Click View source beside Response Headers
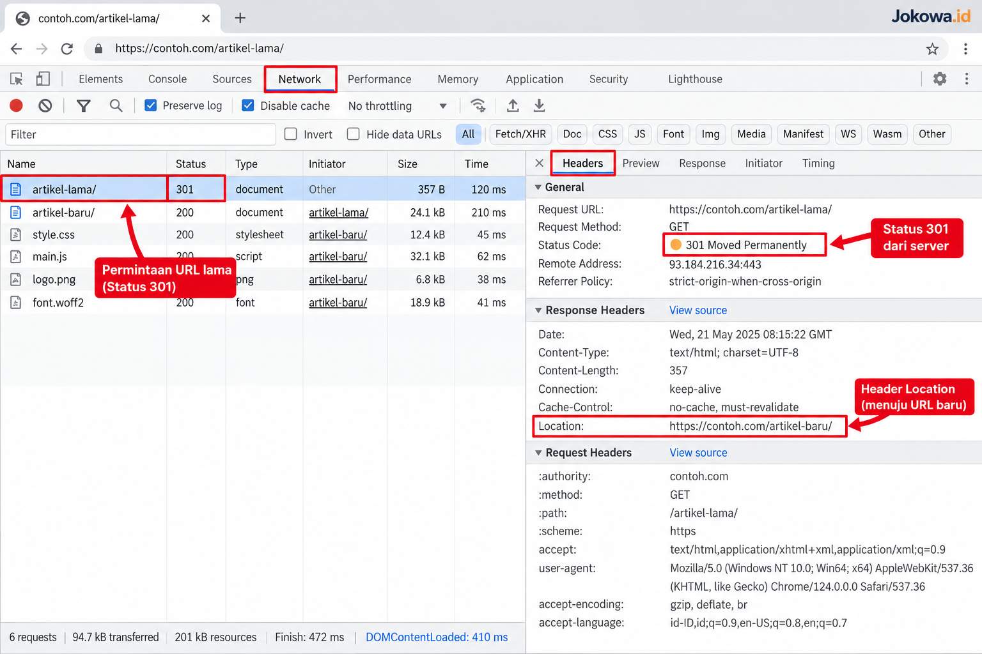The width and height of the screenshot is (982, 654). click(x=698, y=310)
